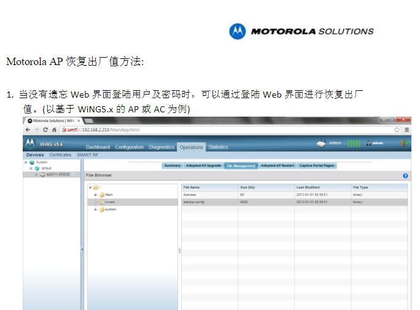
Task: Select the startup-config file row
Action: pos(295,202)
